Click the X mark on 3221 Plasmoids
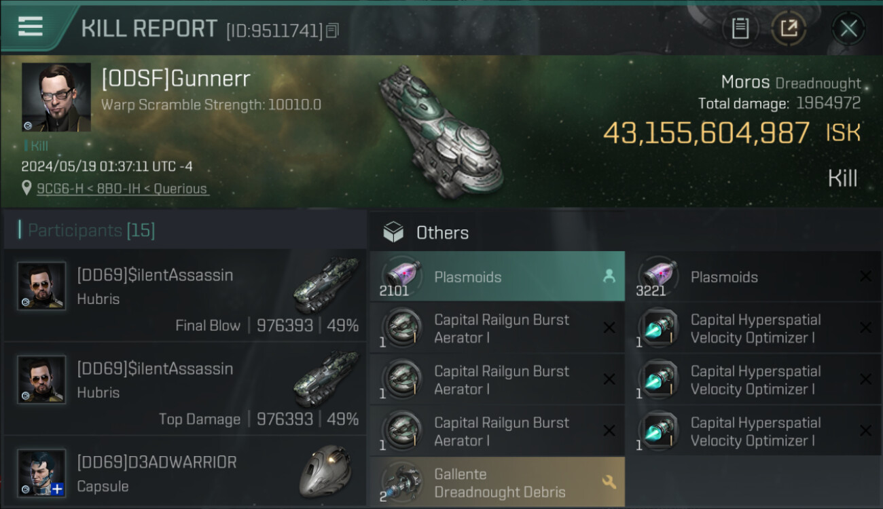This screenshot has width=883, height=509. pyautogui.click(x=865, y=276)
